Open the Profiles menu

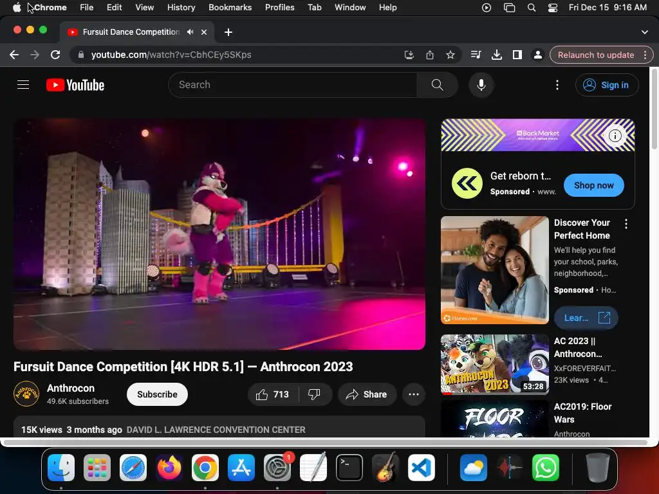pyautogui.click(x=279, y=8)
